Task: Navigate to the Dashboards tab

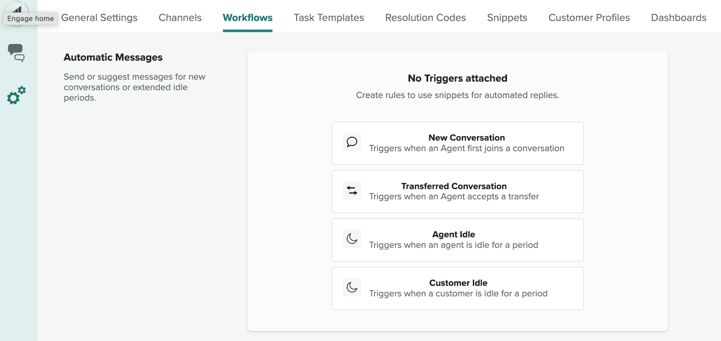Action: 678,18
